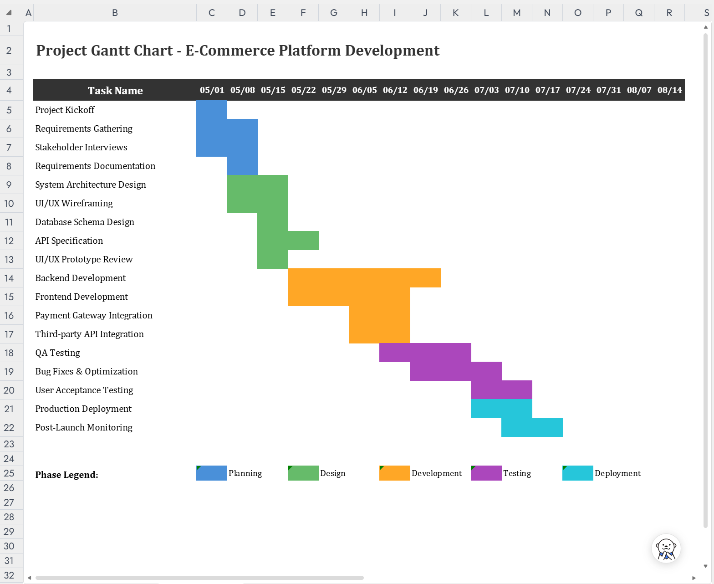
Task: Select column B header
Action: click(115, 13)
